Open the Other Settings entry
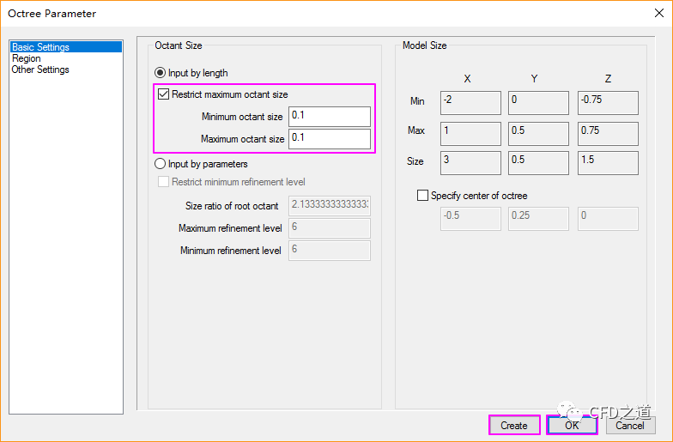Screen dimensions: 673x442 click(x=40, y=70)
